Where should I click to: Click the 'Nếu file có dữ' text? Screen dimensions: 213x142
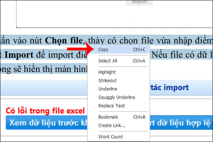tap(179, 55)
